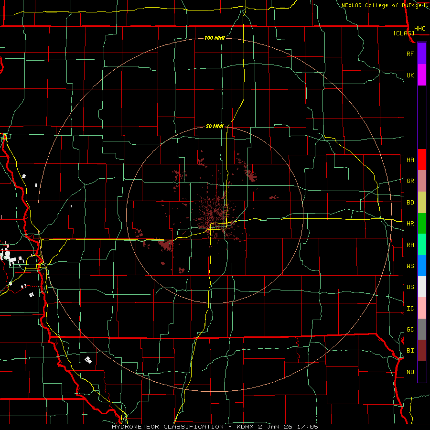Select the DS white legend swatch

(422, 287)
